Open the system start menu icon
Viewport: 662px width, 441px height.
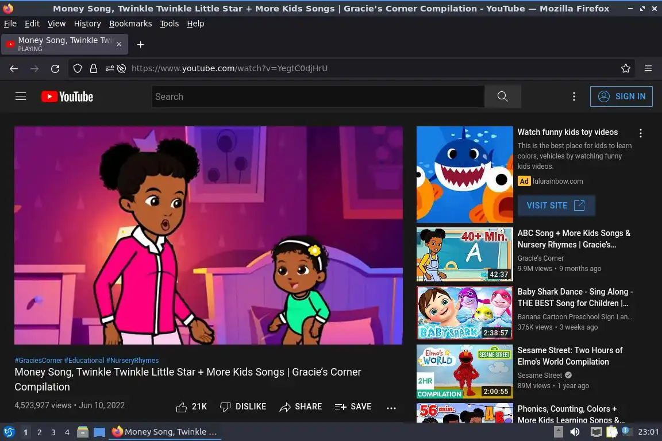9,432
